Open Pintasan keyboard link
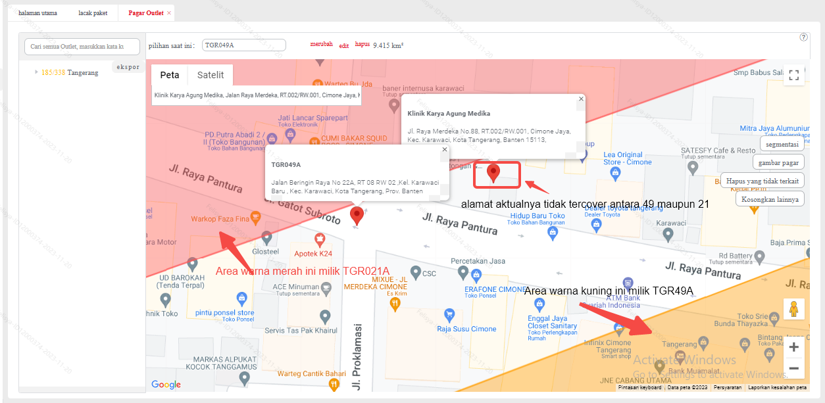 [x=640, y=388]
